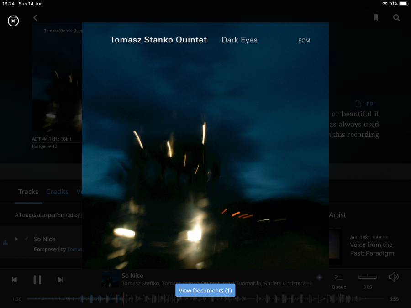This screenshot has width=411, height=308.
Task: Go back with the left chevron arrow
Action: pyautogui.click(x=35, y=17)
